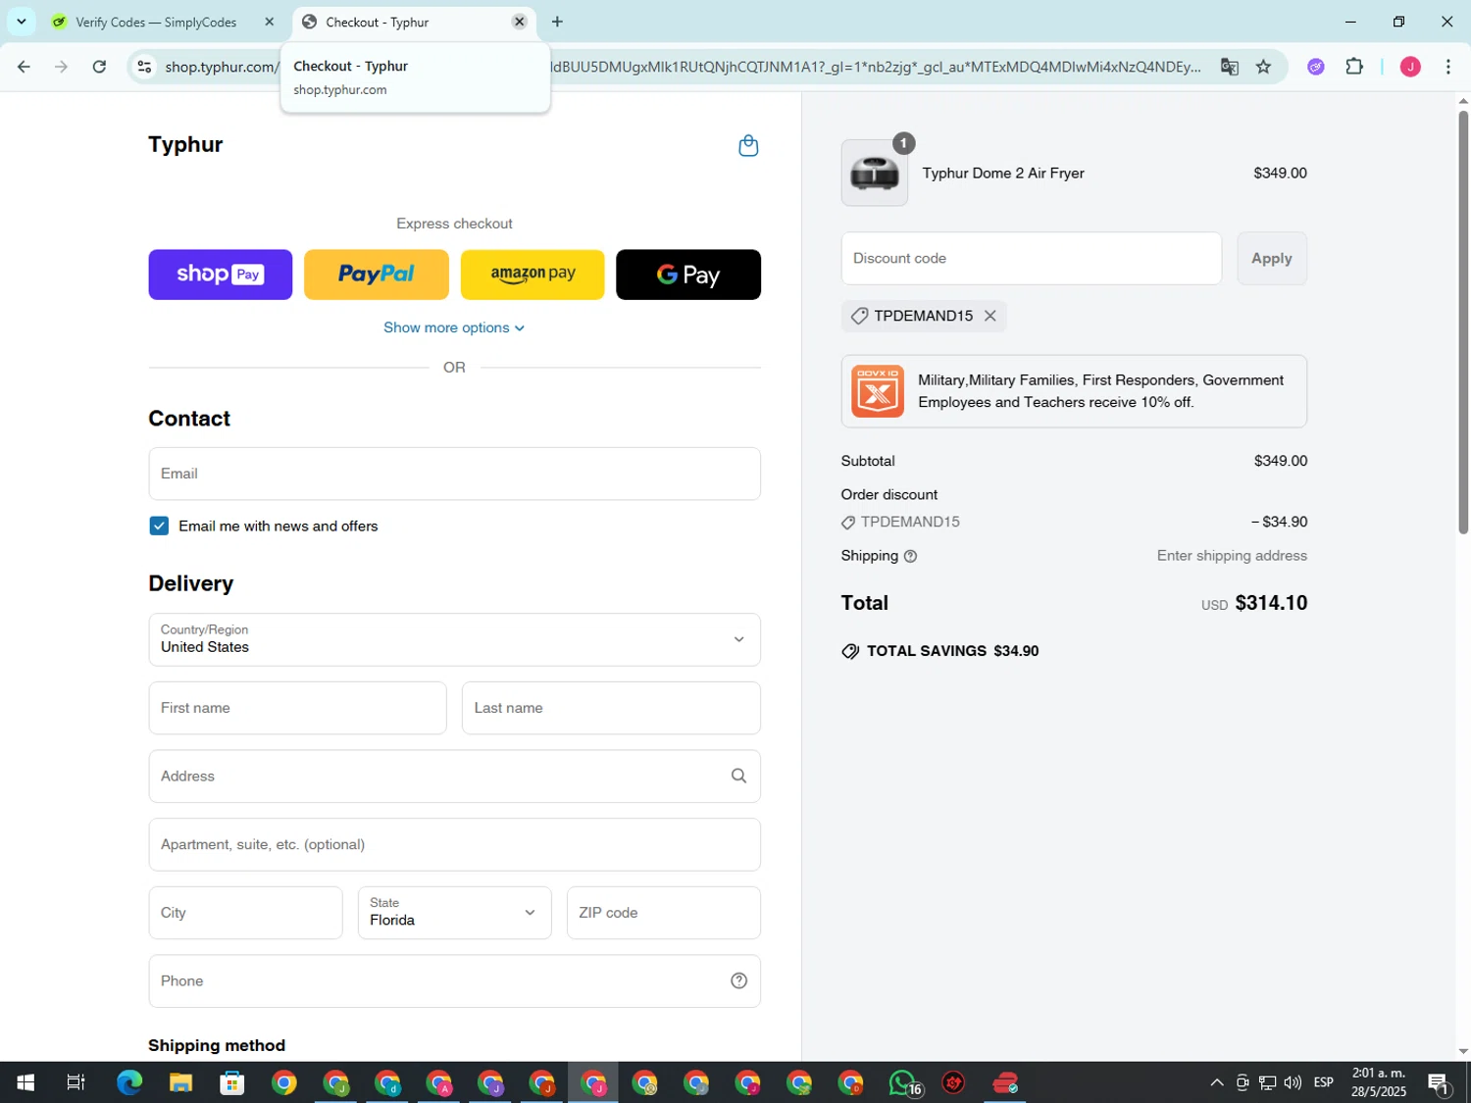This screenshot has width=1471, height=1103.
Task: Uncheck Email me with news and offers
Action: 159,526
